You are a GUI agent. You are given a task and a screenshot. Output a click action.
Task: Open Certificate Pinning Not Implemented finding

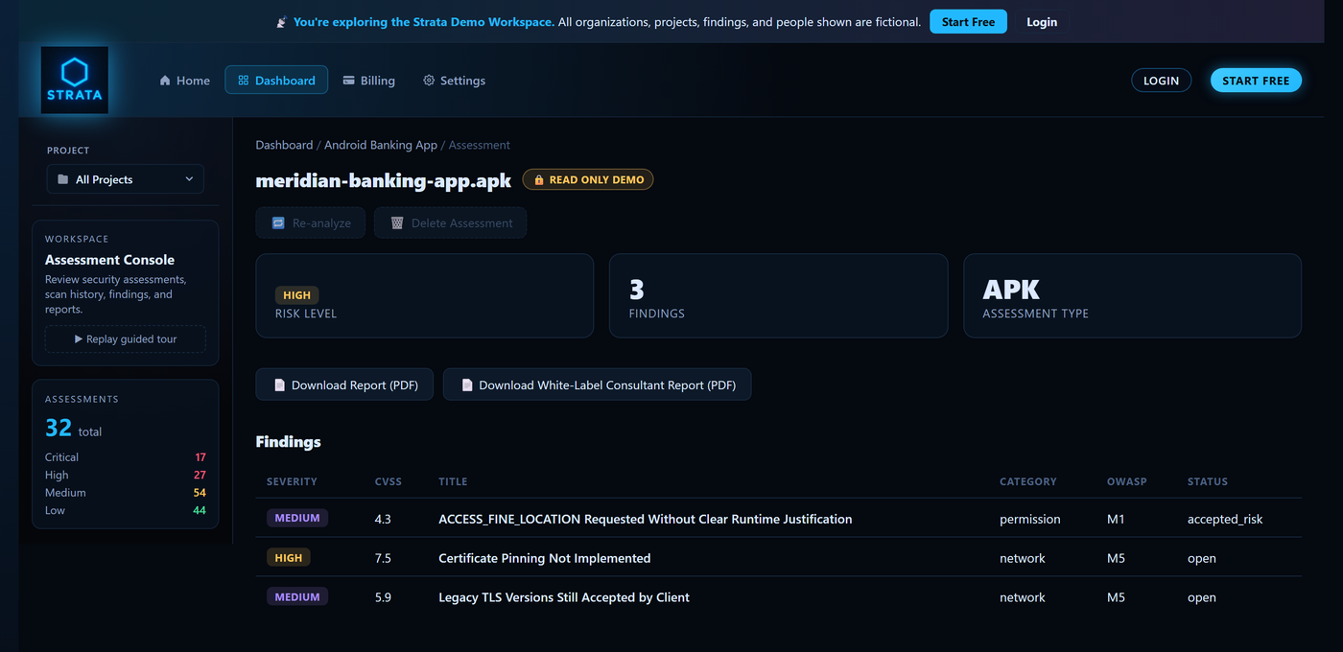coord(545,558)
